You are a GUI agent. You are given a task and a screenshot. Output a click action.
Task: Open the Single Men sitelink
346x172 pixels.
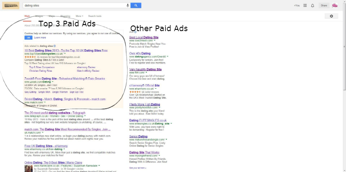click(45, 92)
